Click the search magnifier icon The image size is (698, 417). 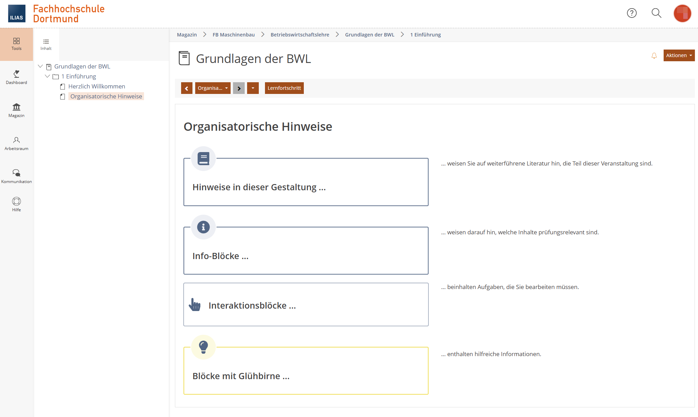point(656,13)
